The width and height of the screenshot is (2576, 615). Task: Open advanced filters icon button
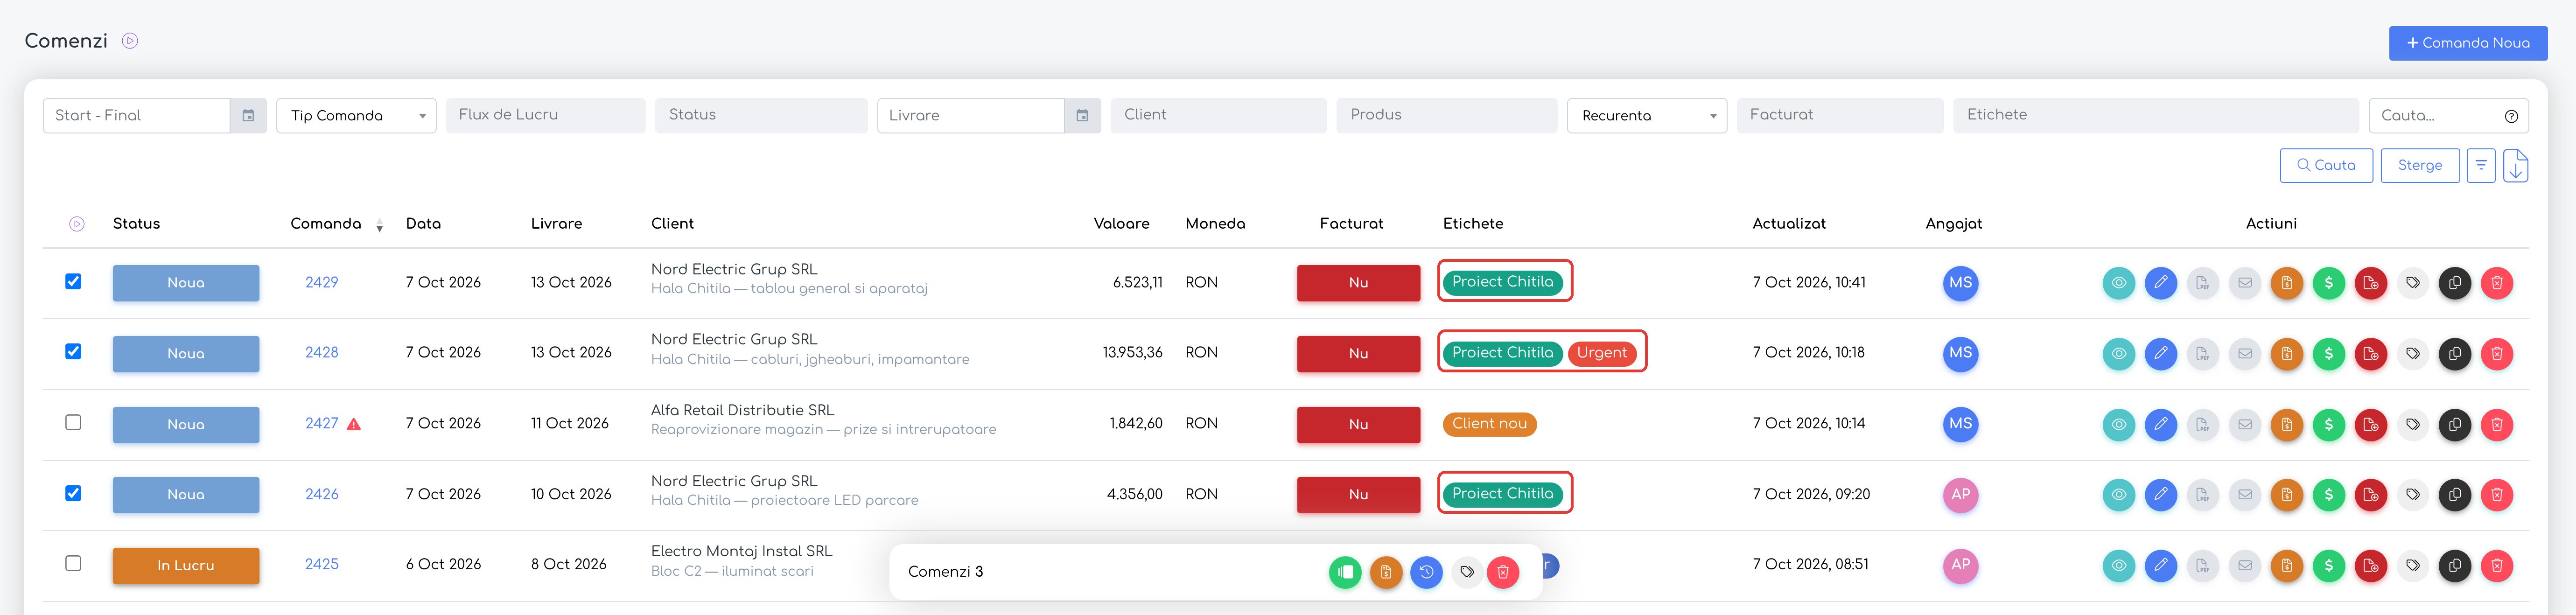pos(2480,166)
